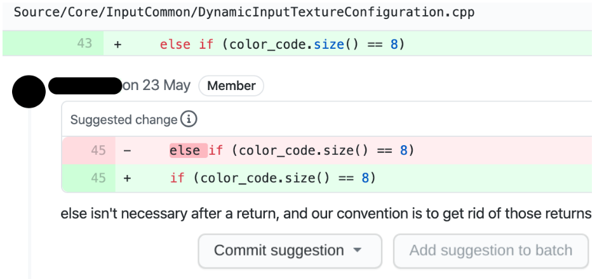This screenshot has width=597, height=279.
Task: Click the "on 23 May" timestamp
Action: pos(157,86)
